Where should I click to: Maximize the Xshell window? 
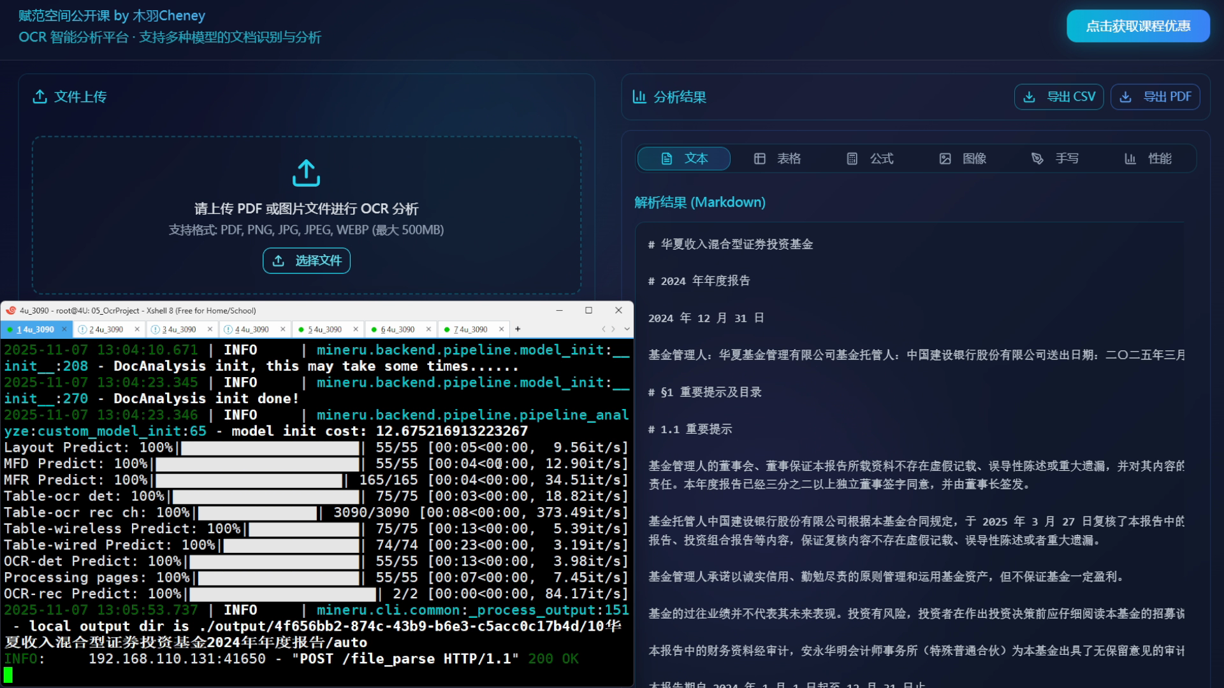pyautogui.click(x=588, y=310)
